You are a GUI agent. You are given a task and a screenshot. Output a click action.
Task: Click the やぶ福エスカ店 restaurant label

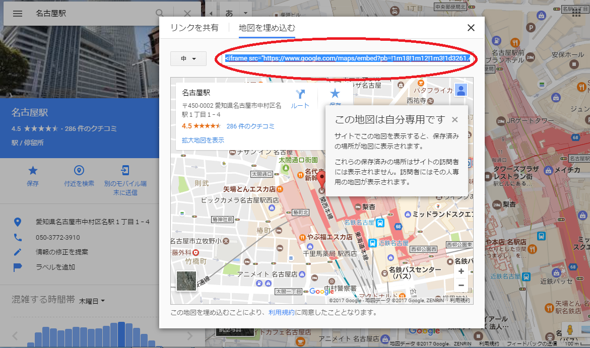click(x=330, y=237)
